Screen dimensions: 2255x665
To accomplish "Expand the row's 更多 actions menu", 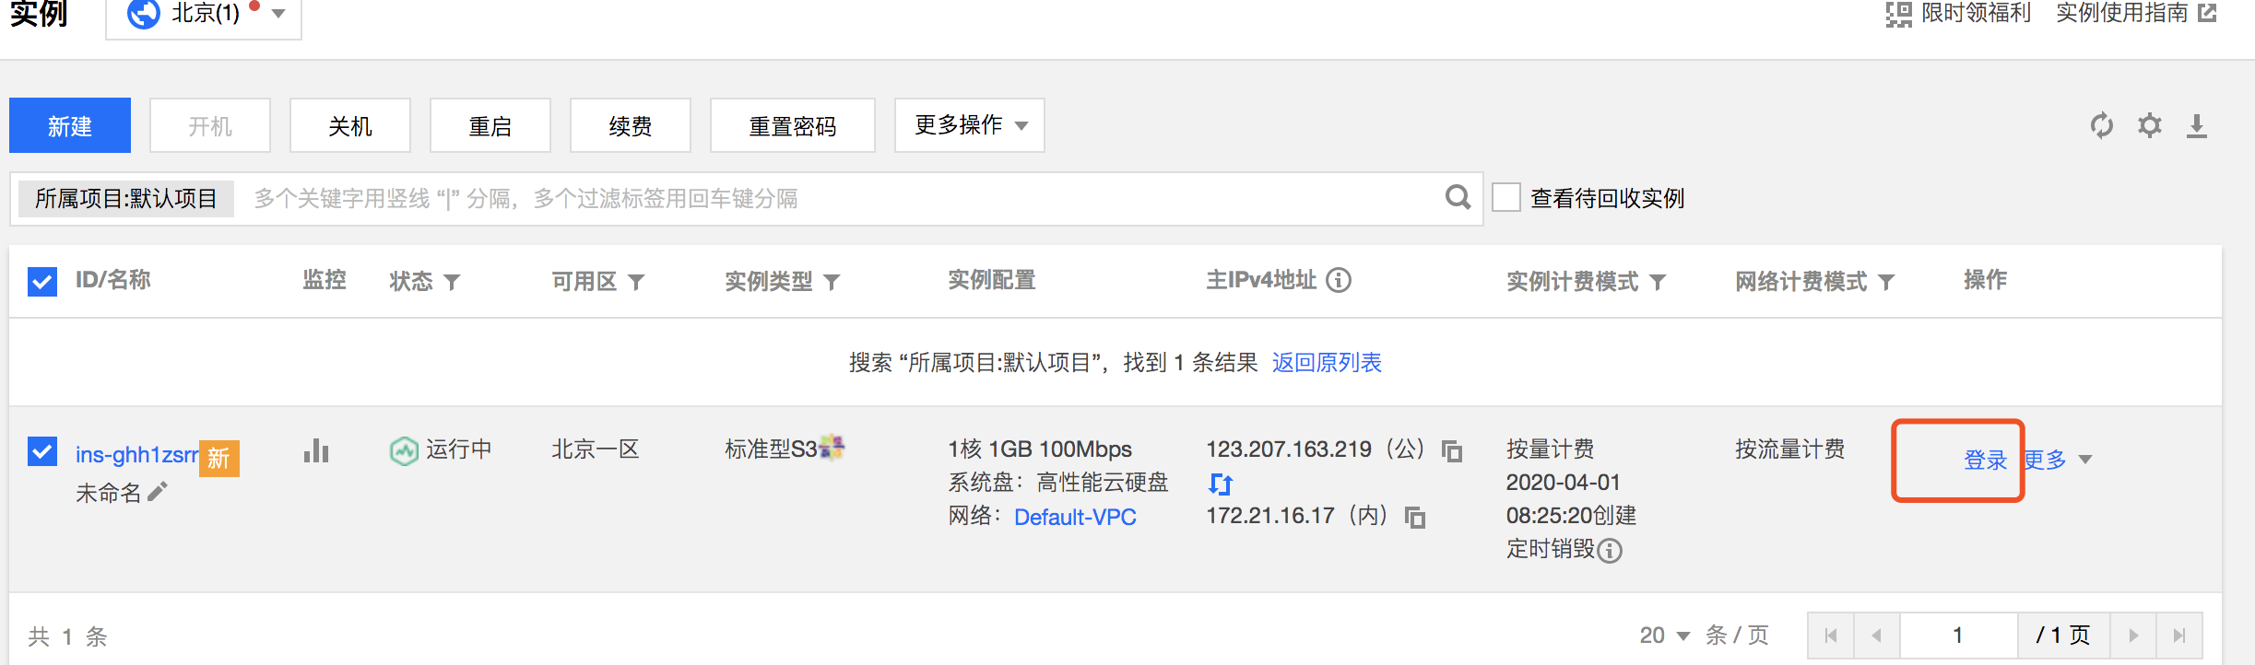I will pyautogui.click(x=2057, y=460).
